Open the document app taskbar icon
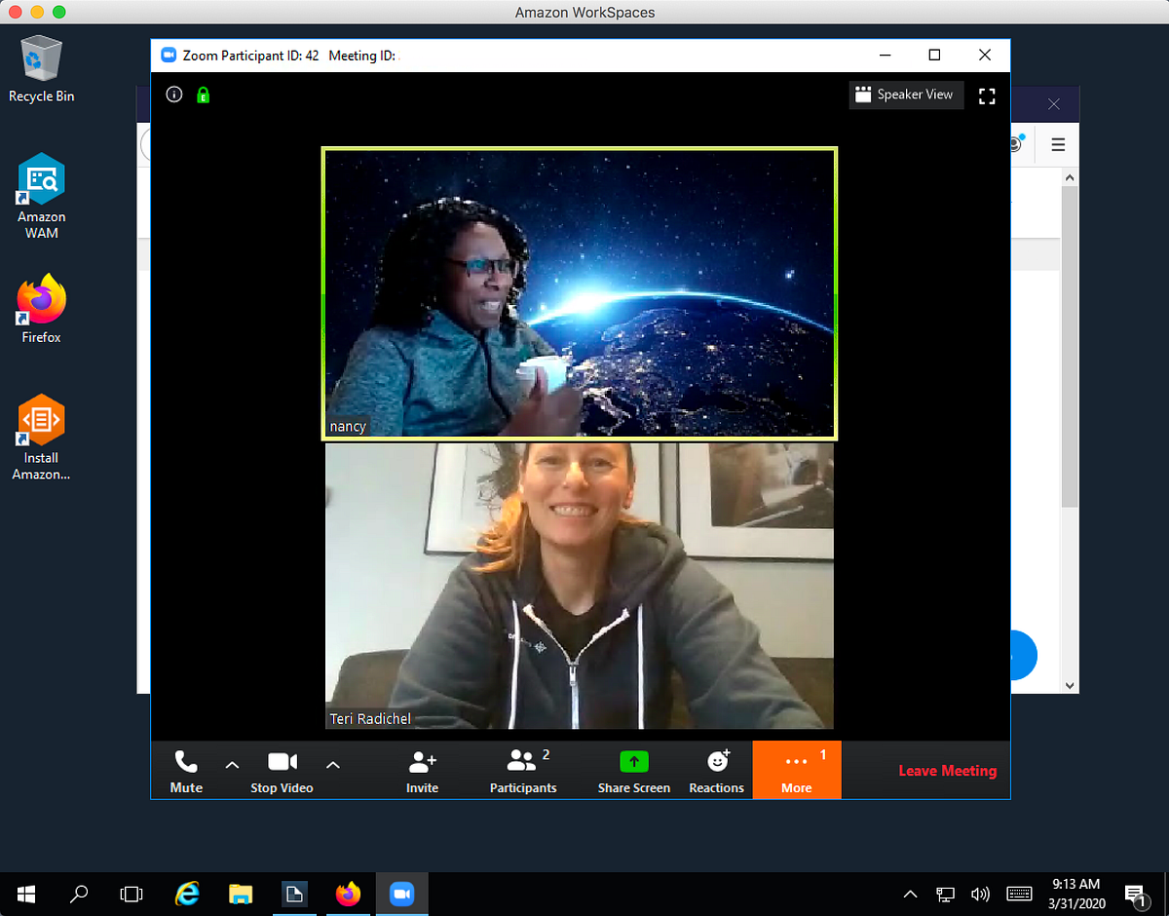Image resolution: width=1169 pixels, height=916 pixels. 294,894
